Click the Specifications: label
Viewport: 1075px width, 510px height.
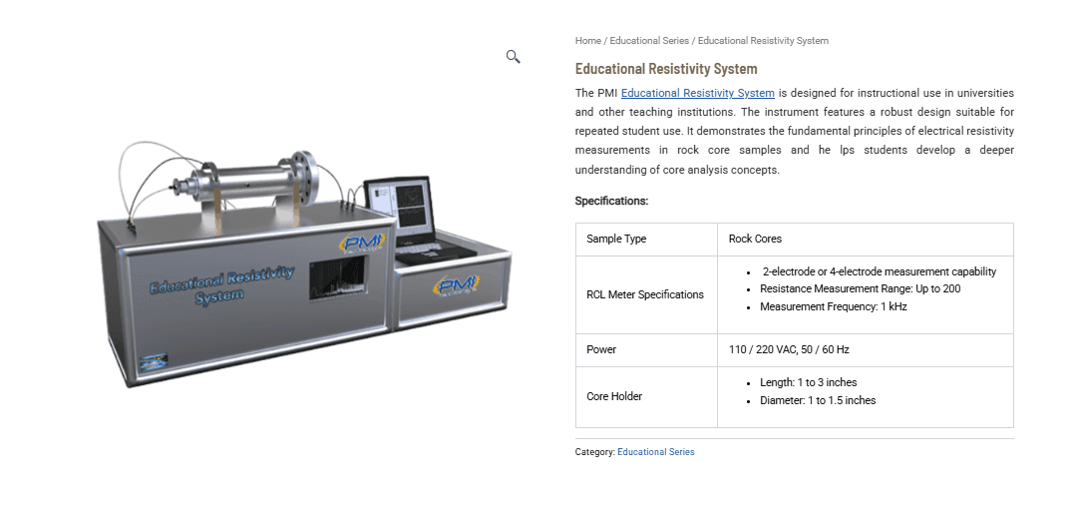[x=611, y=202]
